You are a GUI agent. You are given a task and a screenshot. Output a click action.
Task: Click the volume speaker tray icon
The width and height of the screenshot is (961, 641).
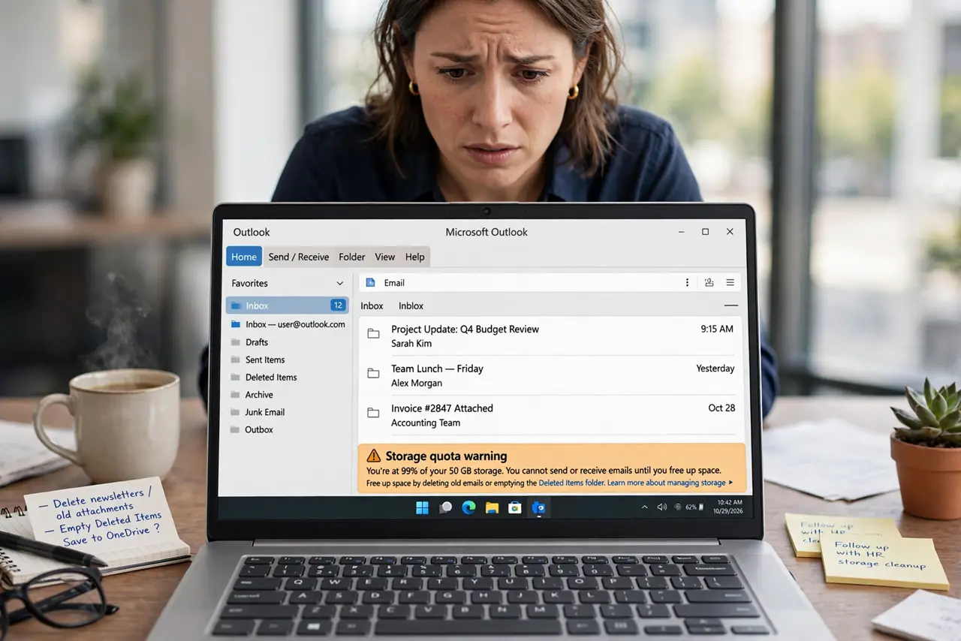[661, 507]
